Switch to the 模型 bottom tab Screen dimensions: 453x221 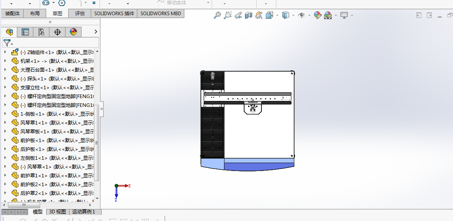38,212
